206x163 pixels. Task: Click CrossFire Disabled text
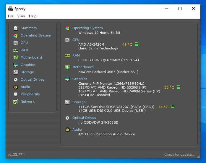point(94,95)
